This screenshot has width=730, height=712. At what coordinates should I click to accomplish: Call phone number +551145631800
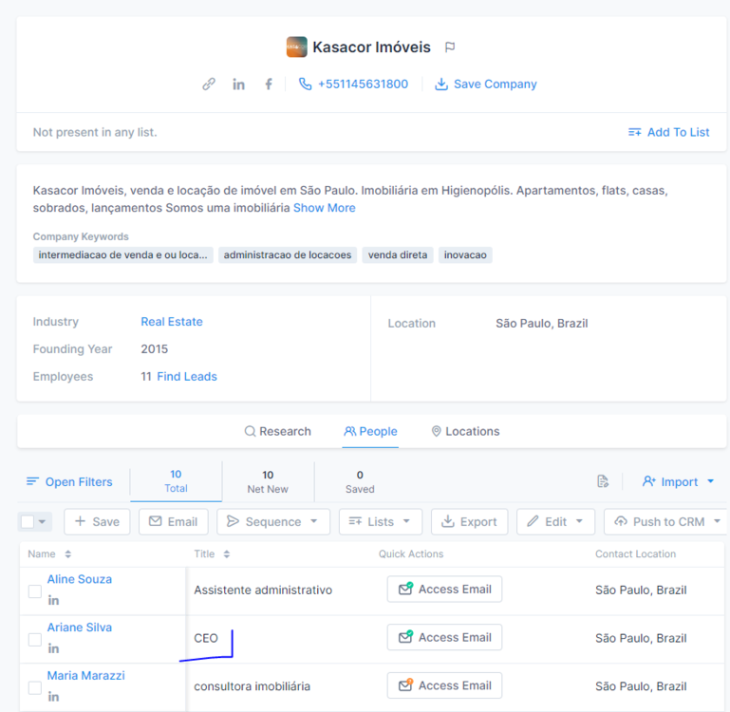354,84
